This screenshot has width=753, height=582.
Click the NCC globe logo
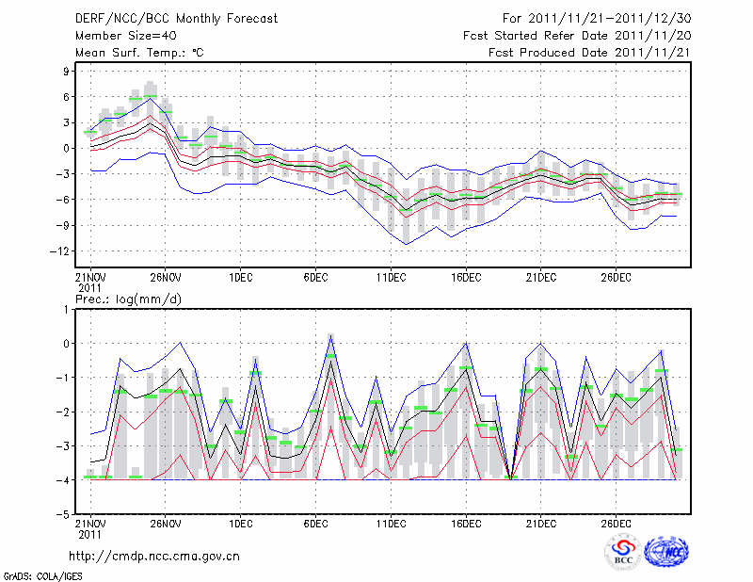pos(665,552)
